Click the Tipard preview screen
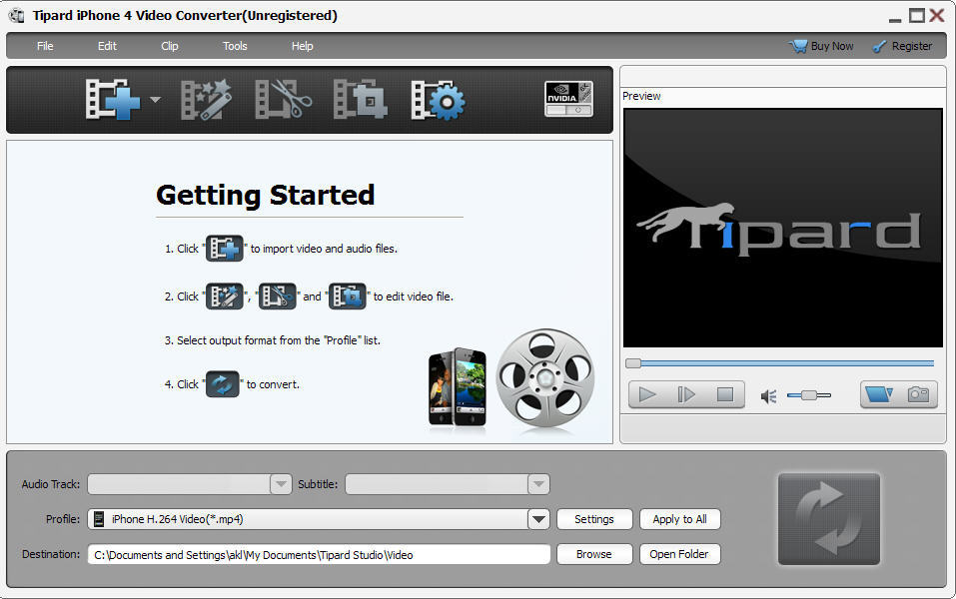The image size is (956, 599). click(x=783, y=228)
